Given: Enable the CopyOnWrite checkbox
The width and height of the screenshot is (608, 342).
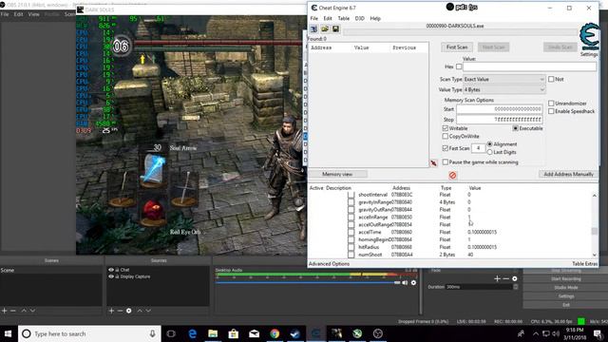Looking at the screenshot, I should 446,137.
